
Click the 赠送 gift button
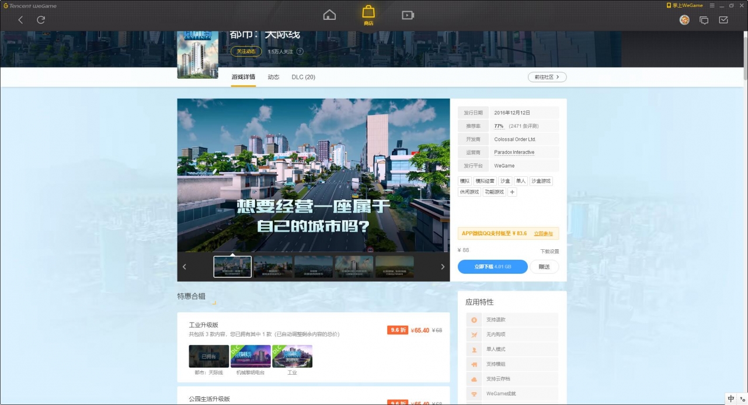coord(544,267)
